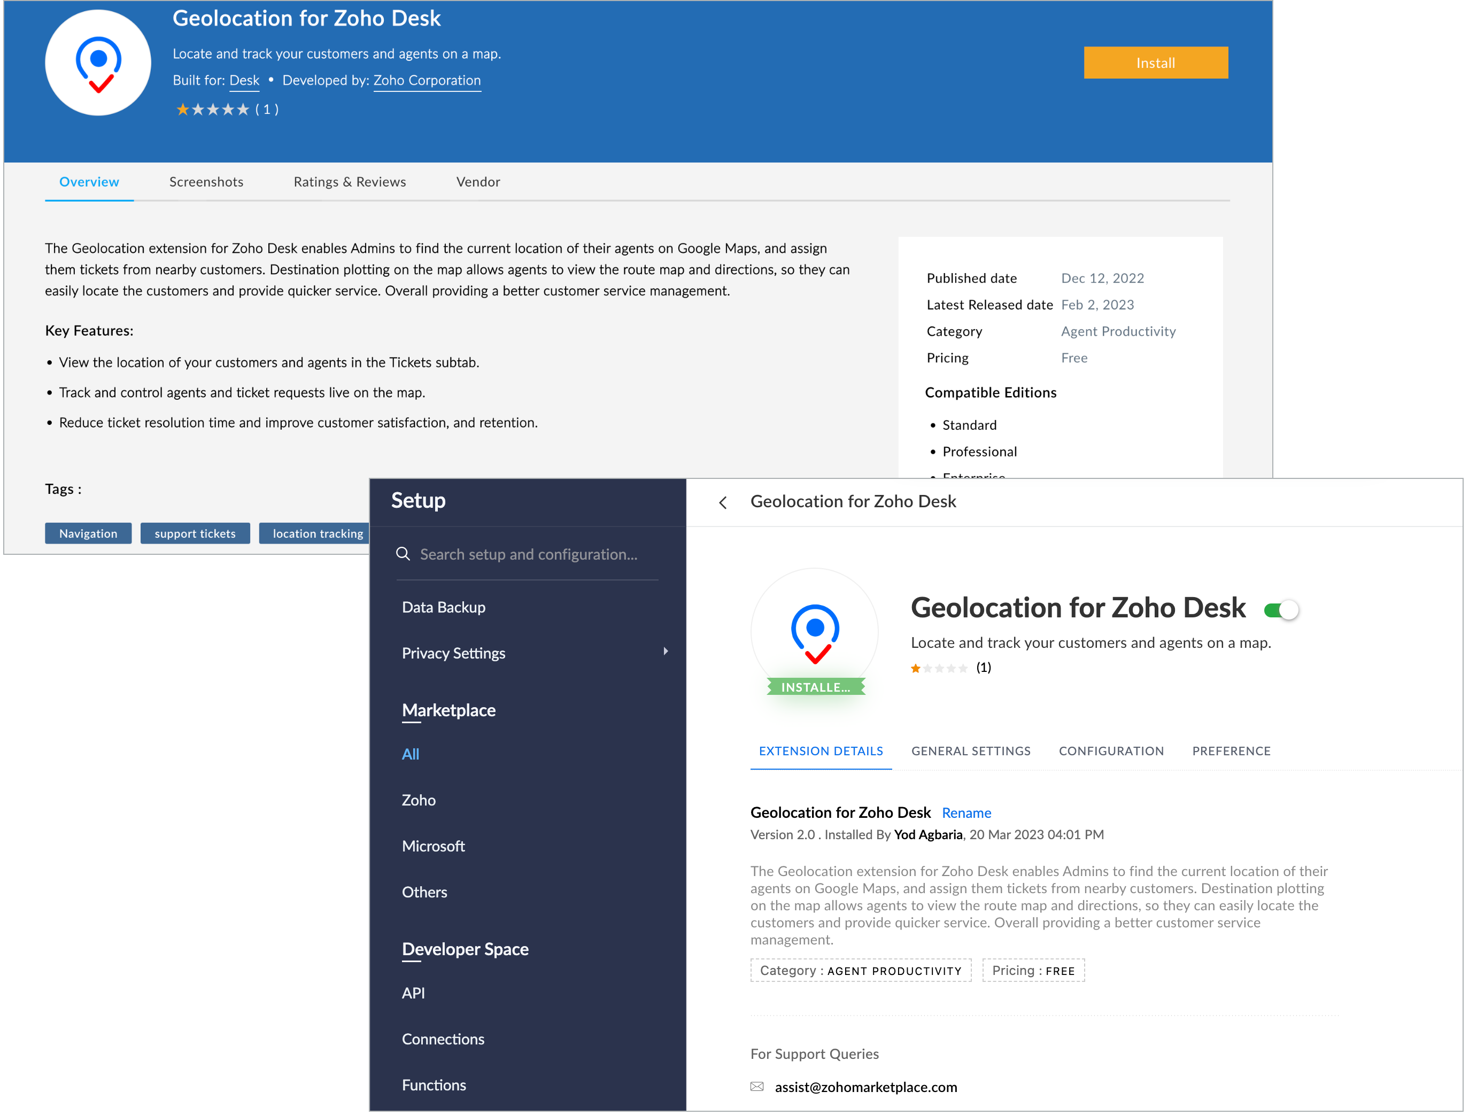Select Zoho under Marketplace
The image size is (1469, 1115).
[x=419, y=800]
